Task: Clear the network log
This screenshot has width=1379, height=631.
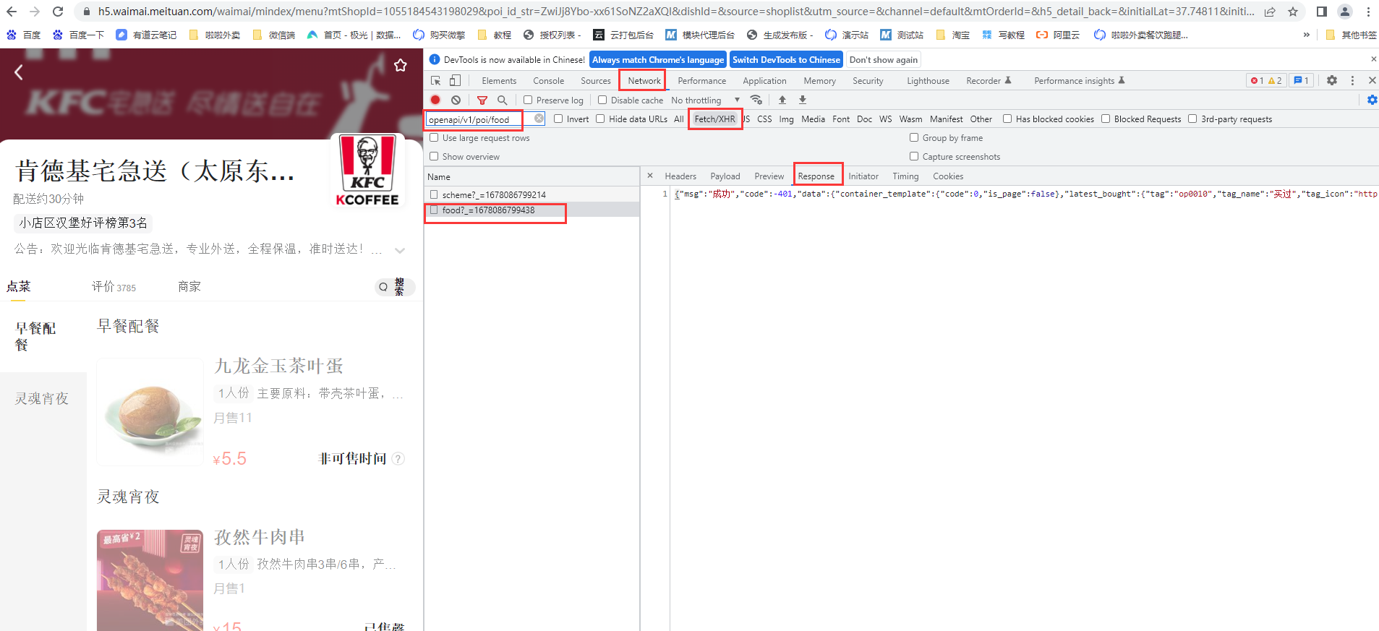Action: tap(456, 100)
